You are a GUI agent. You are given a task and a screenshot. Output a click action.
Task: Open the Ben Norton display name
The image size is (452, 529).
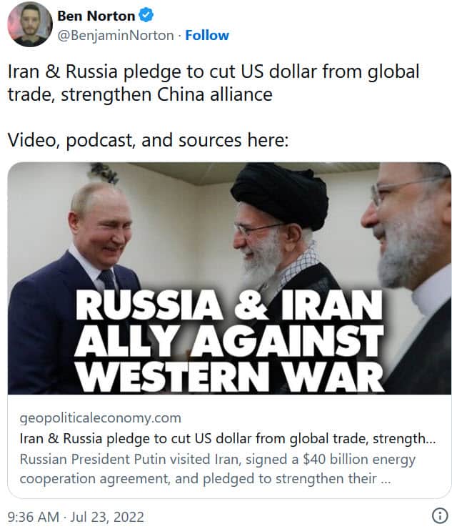pyautogui.click(x=96, y=16)
